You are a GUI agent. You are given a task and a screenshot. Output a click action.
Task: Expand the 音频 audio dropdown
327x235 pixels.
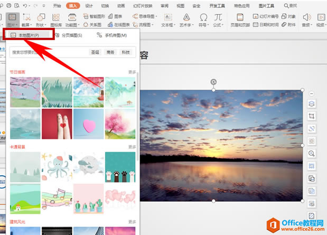312,25
